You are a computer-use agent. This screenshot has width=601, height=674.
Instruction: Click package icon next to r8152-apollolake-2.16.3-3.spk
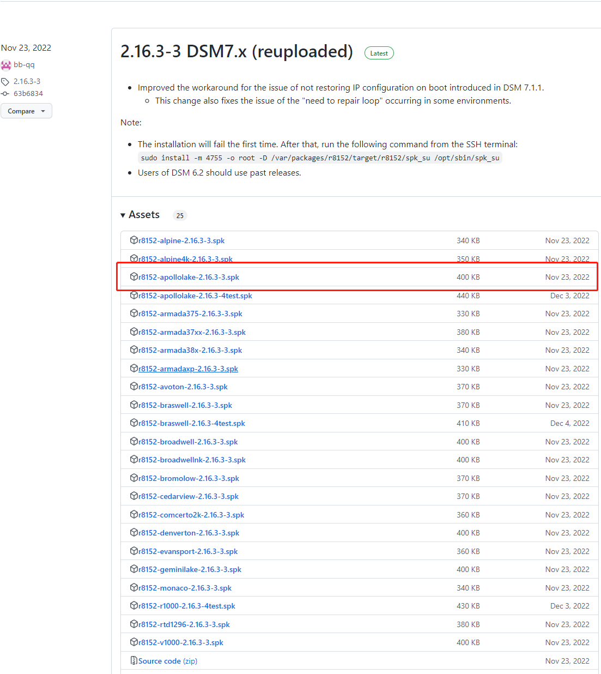click(134, 276)
